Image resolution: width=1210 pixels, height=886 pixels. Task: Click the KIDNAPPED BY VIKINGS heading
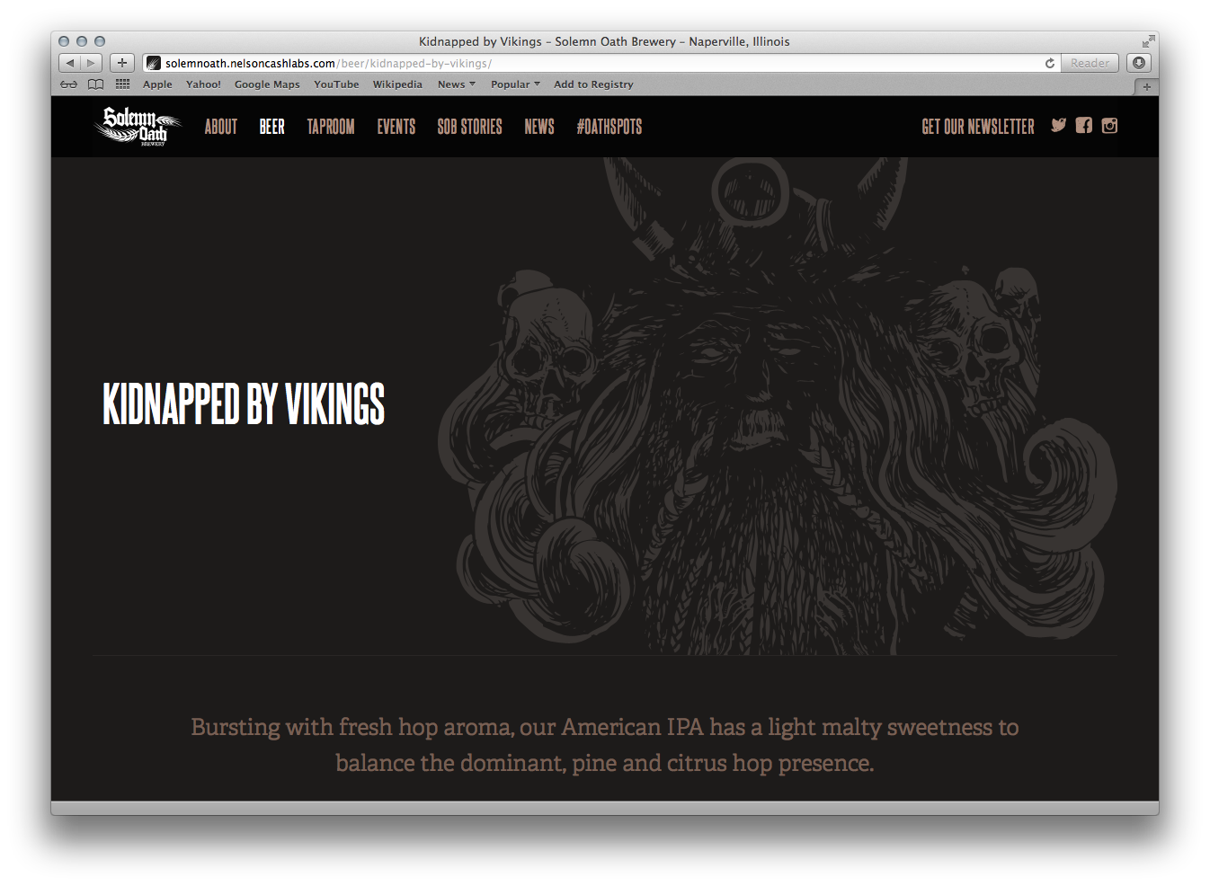[x=244, y=403]
